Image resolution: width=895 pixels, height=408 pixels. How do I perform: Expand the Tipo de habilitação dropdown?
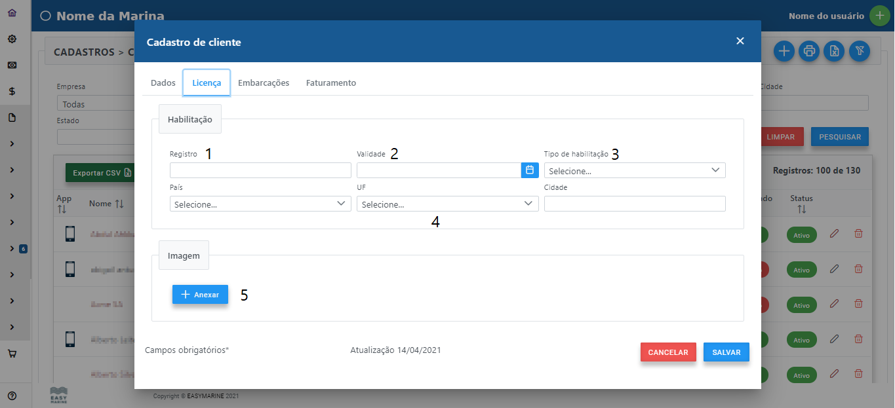635,171
